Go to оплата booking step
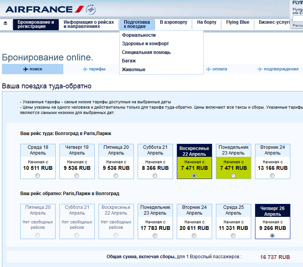The width and height of the screenshot is (303, 267). 217,69
